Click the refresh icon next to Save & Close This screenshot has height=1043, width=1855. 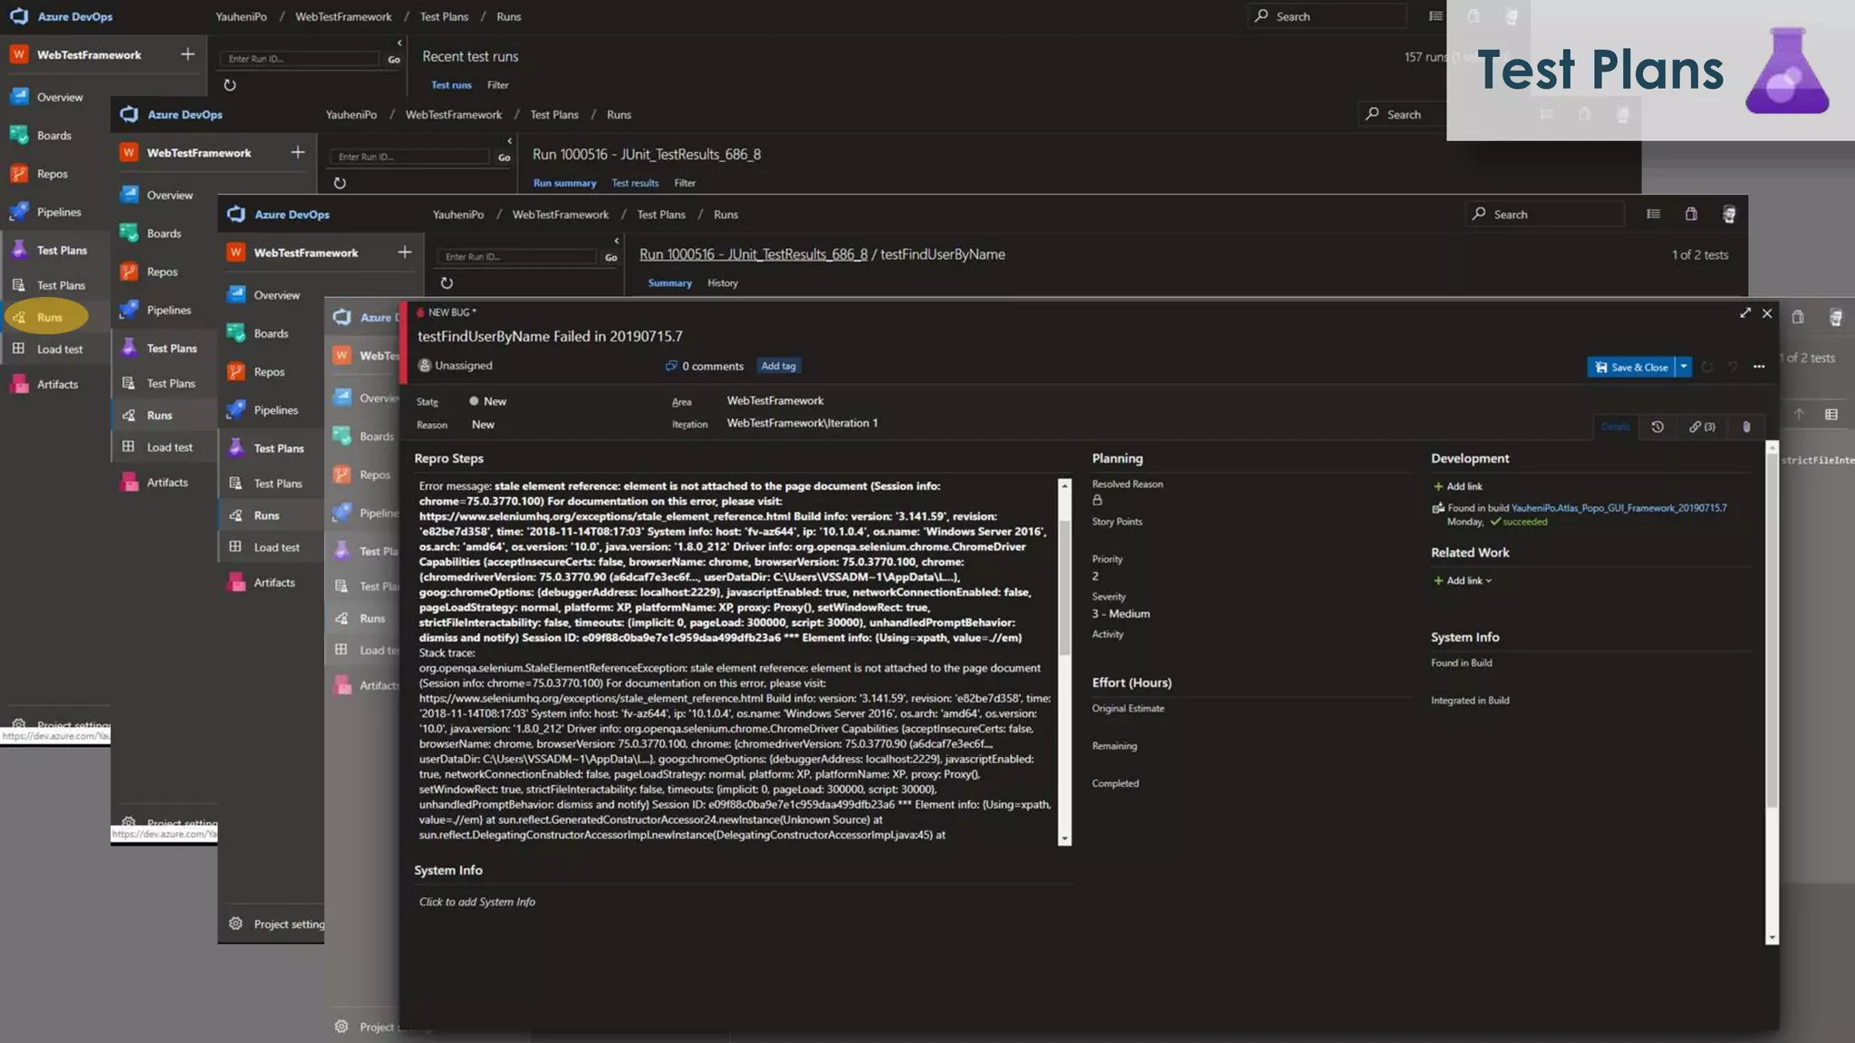pyautogui.click(x=1707, y=367)
